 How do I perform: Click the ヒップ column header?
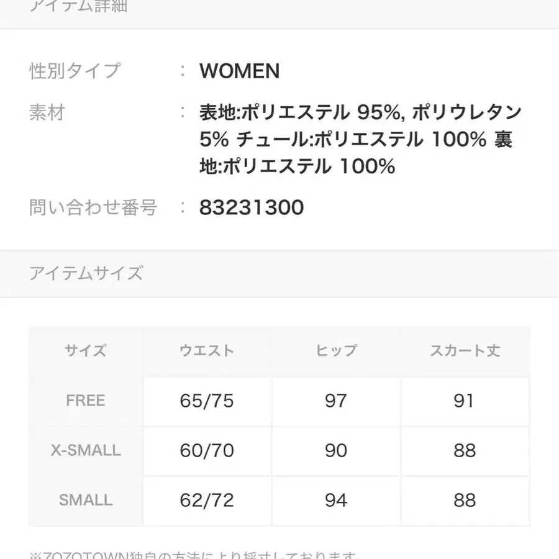click(x=336, y=351)
